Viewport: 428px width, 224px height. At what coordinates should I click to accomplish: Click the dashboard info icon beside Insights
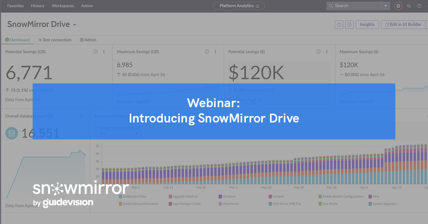pos(349,25)
